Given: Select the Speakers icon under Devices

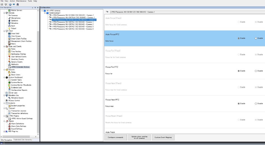Looking at the screenshot, I should [9, 21].
